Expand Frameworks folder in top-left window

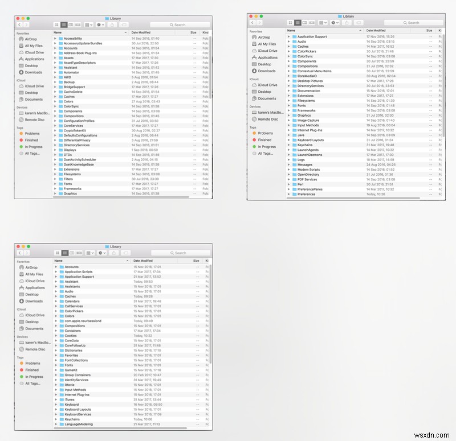[55, 189]
